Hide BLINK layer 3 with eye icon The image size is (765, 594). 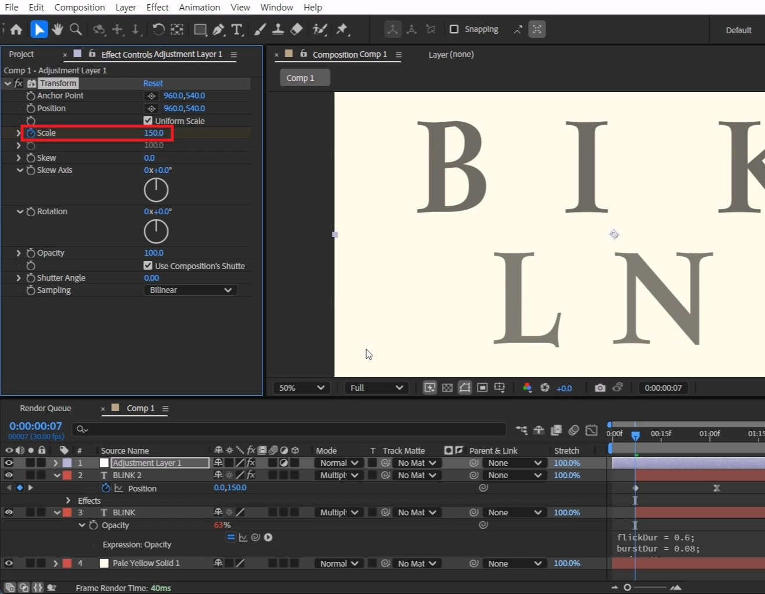point(9,512)
